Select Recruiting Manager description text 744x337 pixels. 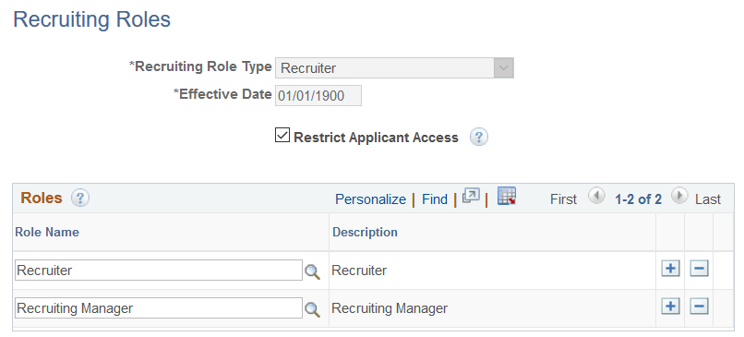390,308
